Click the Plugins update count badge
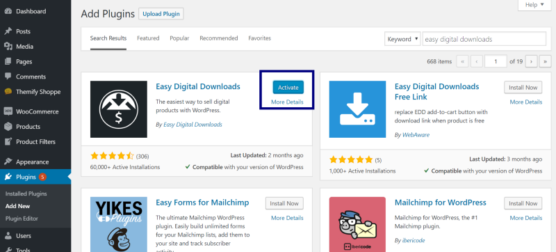556x252 pixels. (42, 177)
